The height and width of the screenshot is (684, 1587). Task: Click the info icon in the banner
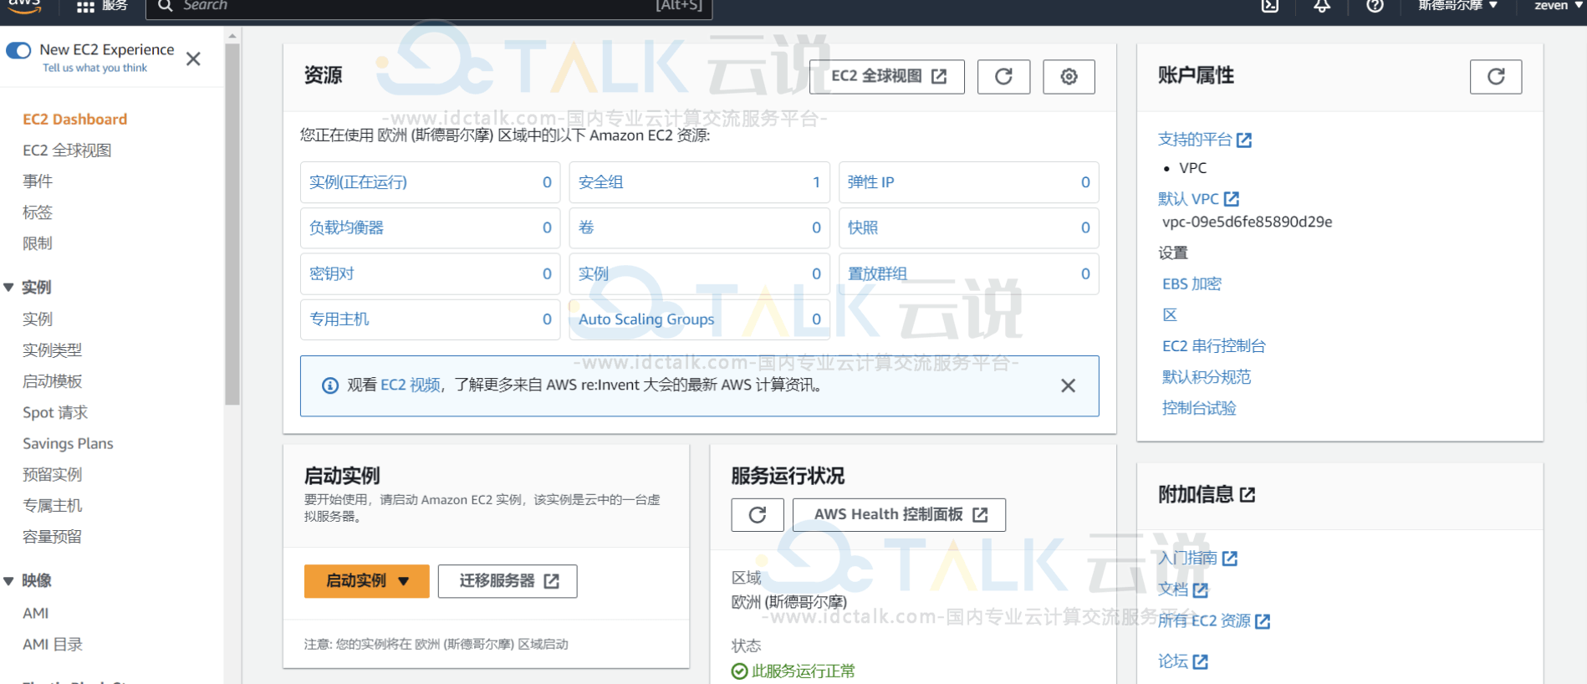330,385
